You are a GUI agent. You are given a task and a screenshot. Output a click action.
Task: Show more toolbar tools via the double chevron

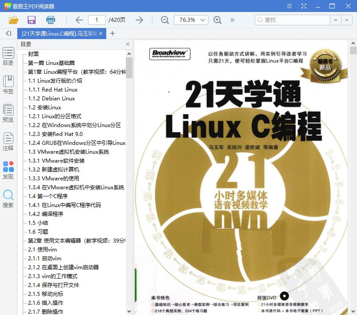(x=232, y=20)
